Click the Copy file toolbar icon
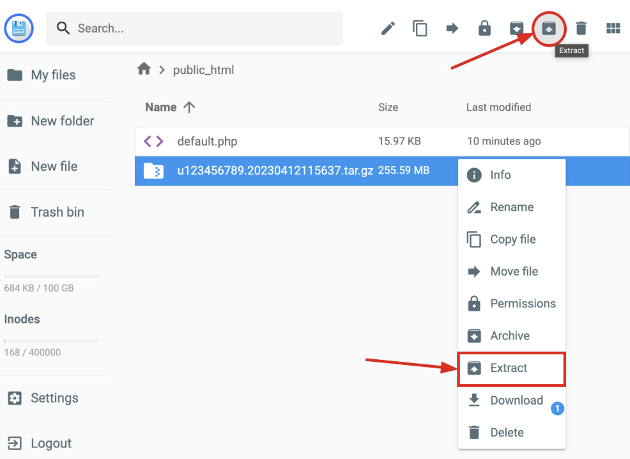The height and width of the screenshot is (459, 630). (420, 28)
